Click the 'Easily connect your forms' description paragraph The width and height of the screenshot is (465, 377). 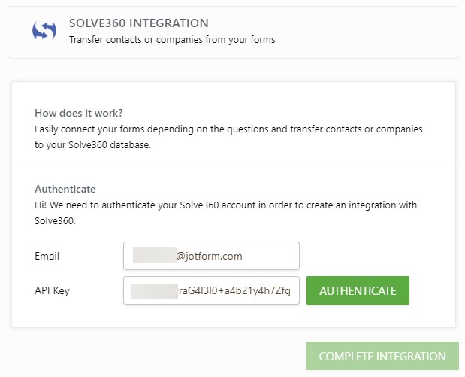point(228,129)
